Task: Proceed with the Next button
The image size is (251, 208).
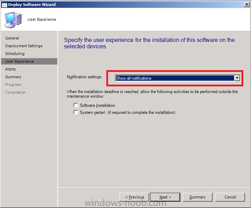Action: coord(165,197)
